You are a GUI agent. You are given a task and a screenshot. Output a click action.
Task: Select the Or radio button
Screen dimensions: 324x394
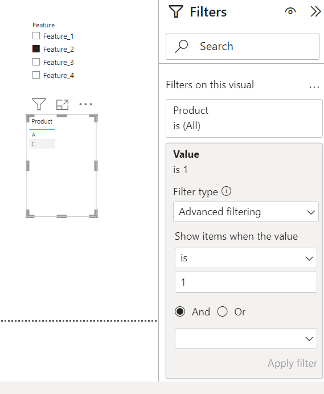(x=223, y=312)
